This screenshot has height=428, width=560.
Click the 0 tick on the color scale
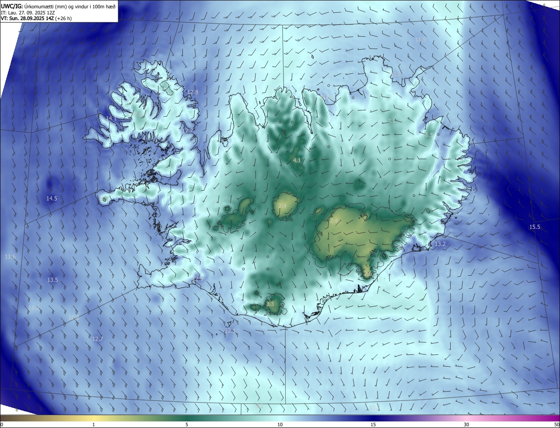(x=2, y=424)
